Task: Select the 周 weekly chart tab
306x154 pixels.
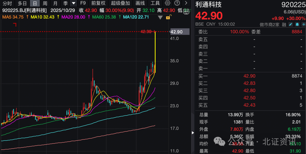Action: 45,3
